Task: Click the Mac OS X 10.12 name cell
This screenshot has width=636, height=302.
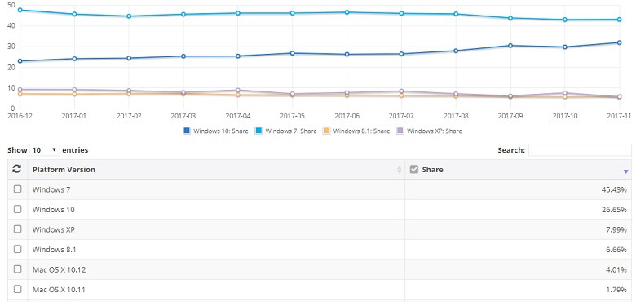Action: [216, 269]
